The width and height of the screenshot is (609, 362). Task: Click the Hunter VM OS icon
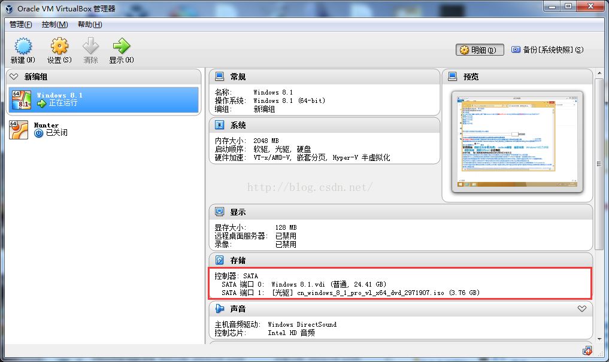point(19,130)
